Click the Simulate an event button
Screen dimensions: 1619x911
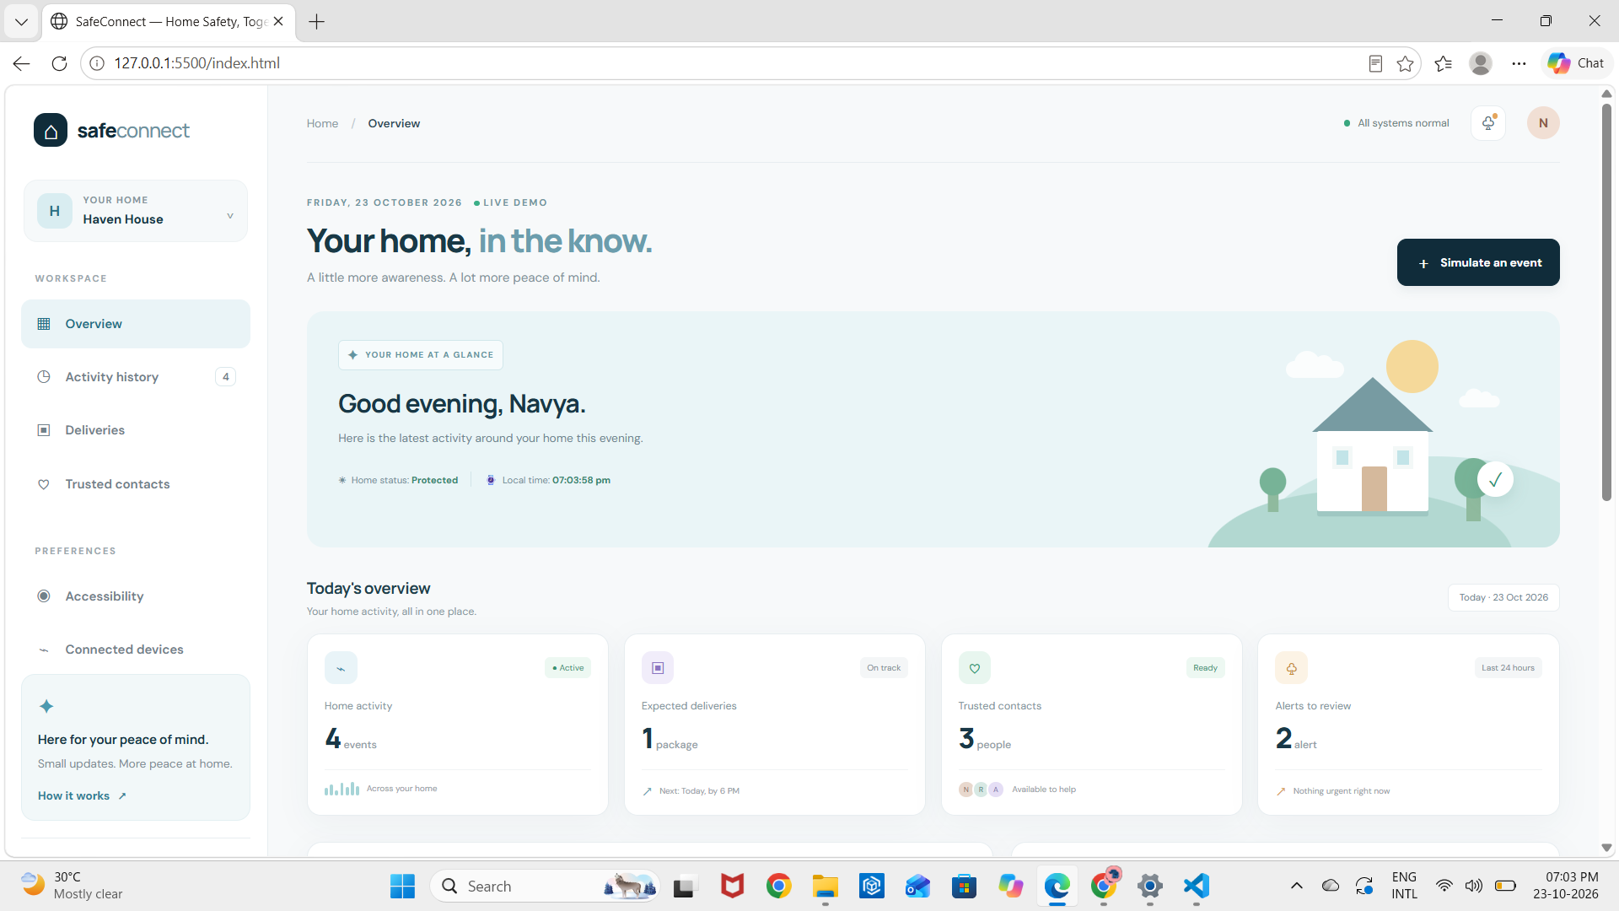pos(1478,262)
